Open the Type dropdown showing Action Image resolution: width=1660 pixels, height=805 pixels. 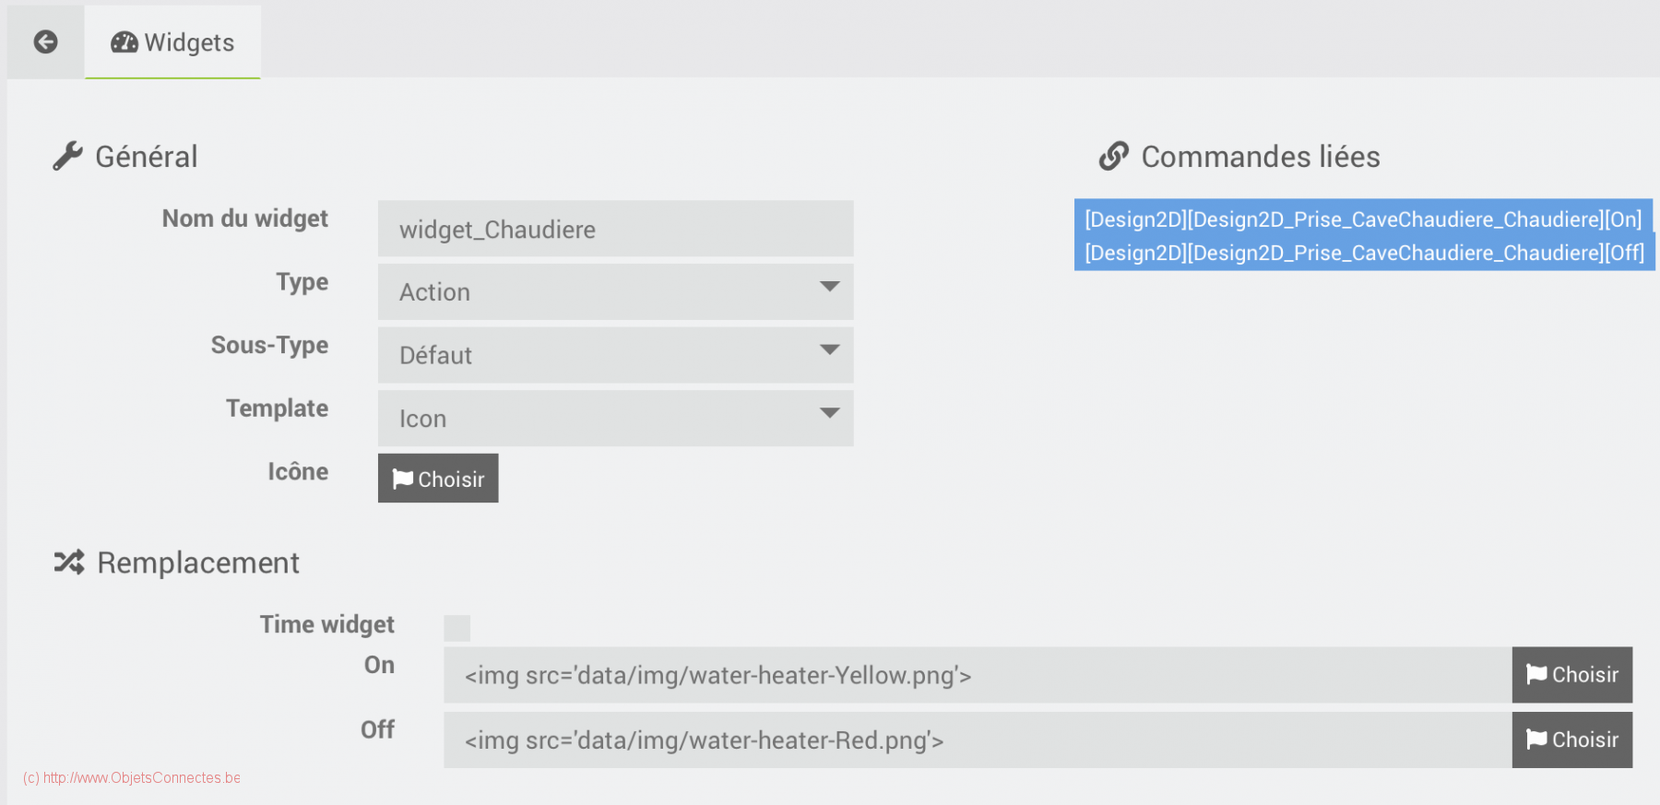tap(615, 291)
